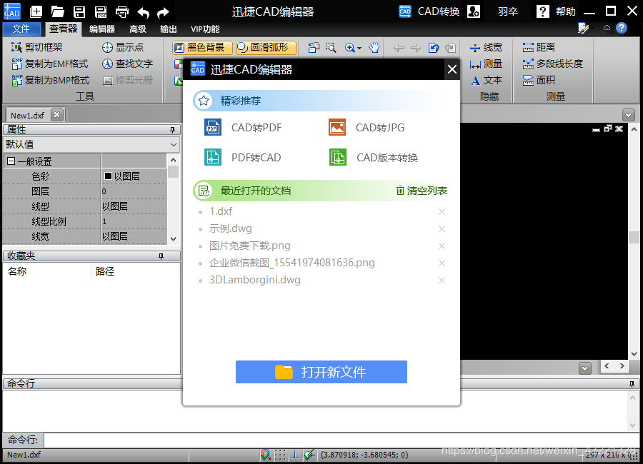Image resolution: width=643 pixels, height=464 pixels.
Task: Click CAD版本转换 in the dialog
Action: click(374, 157)
